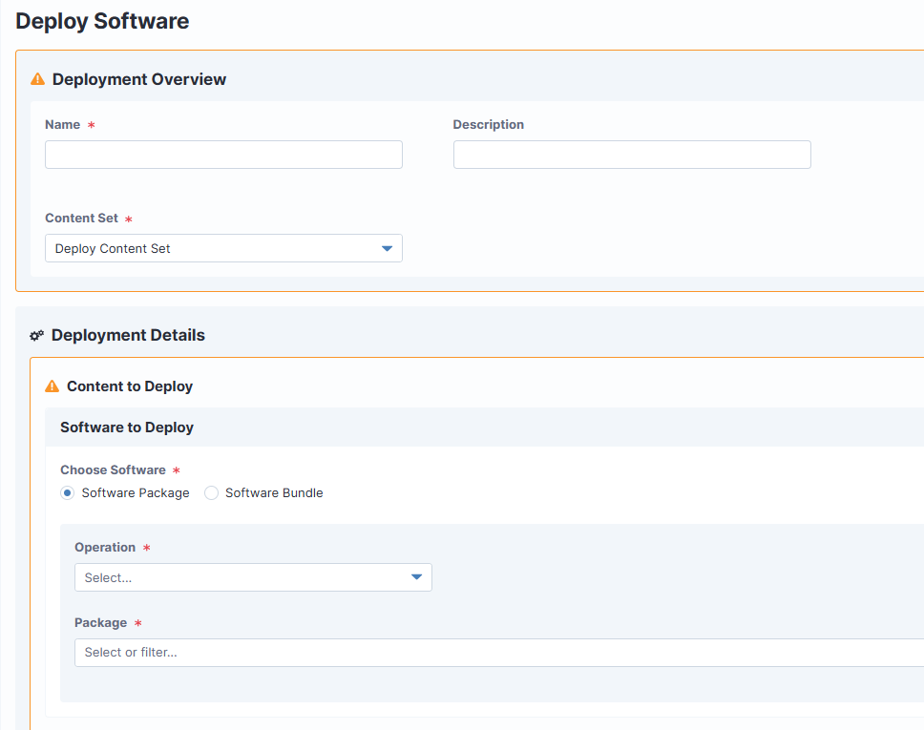Select the Software Bundle radio button
Screen dimensions: 924x730
(211, 493)
